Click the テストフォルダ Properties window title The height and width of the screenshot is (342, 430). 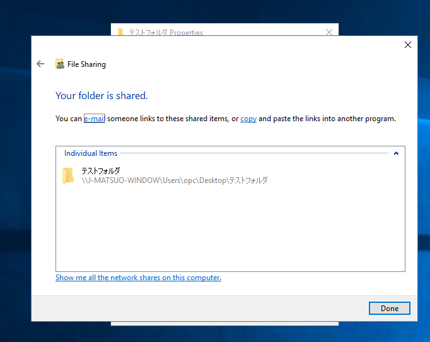click(x=166, y=32)
